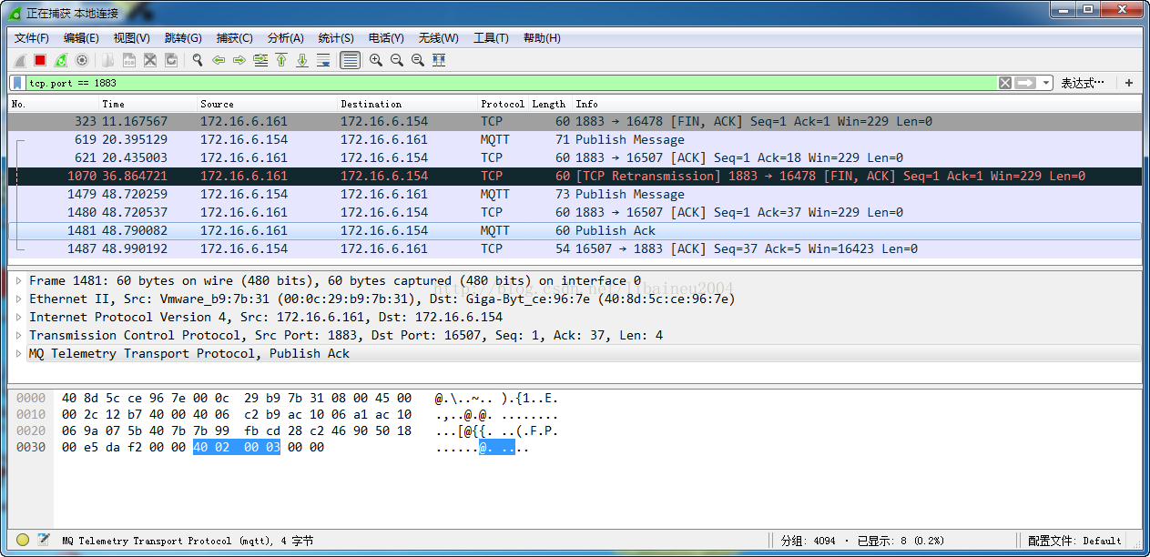Viewport: 1150px width, 557px height.
Task: Open the 工具(T) menu
Action: [x=491, y=38]
